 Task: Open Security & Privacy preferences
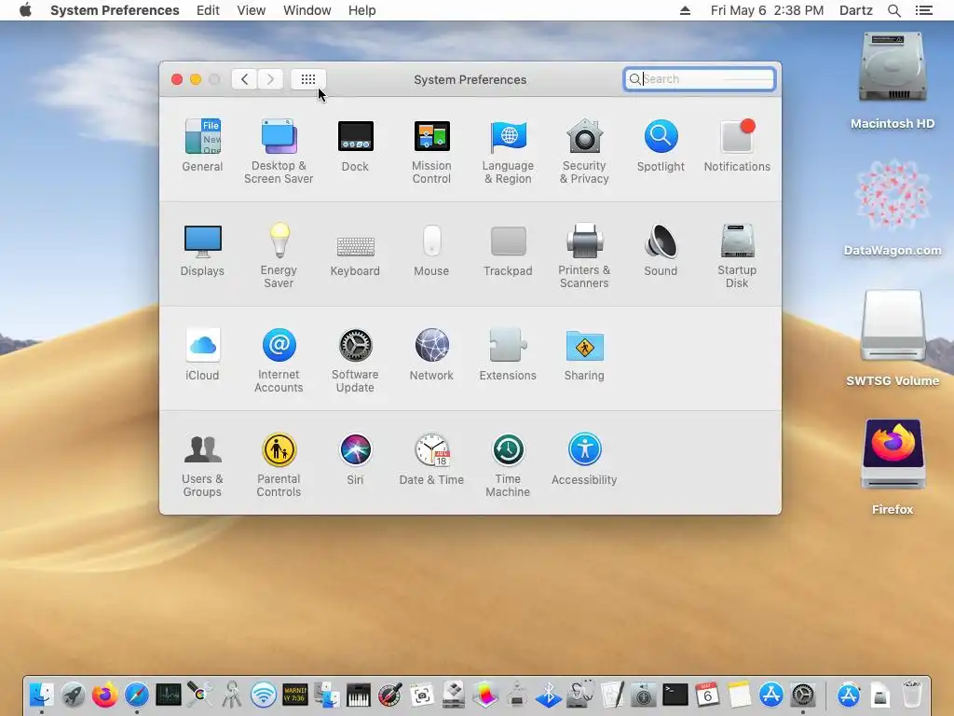(x=584, y=152)
